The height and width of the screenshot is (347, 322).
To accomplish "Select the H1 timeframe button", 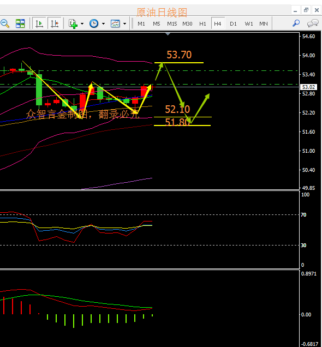I will tap(202, 23).
